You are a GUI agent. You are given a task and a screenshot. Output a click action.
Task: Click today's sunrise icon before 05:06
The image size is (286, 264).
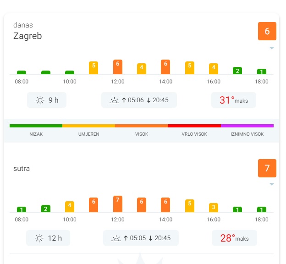click(x=114, y=100)
